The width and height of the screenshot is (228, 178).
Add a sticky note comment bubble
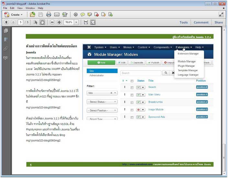point(82,14)
